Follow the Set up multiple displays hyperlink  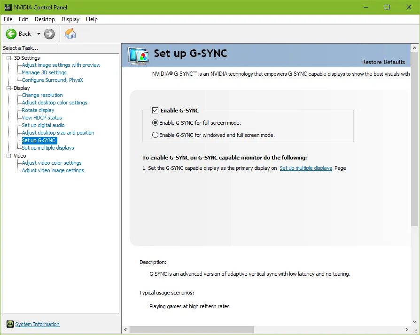point(306,168)
